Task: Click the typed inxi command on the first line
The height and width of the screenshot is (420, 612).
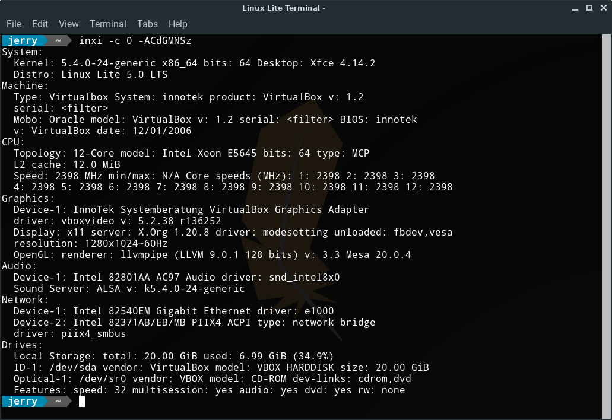Action: (x=135, y=41)
